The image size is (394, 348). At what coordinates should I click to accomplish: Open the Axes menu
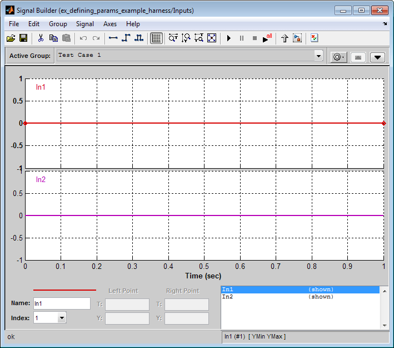pos(110,24)
